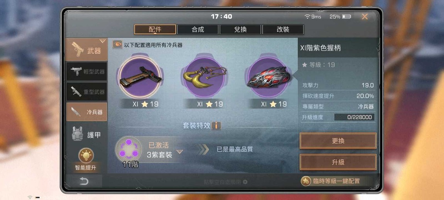This screenshot has height=200, width=444.
Task: Expand the 3紫套裝 dropdown arrow
Action: 180,152
